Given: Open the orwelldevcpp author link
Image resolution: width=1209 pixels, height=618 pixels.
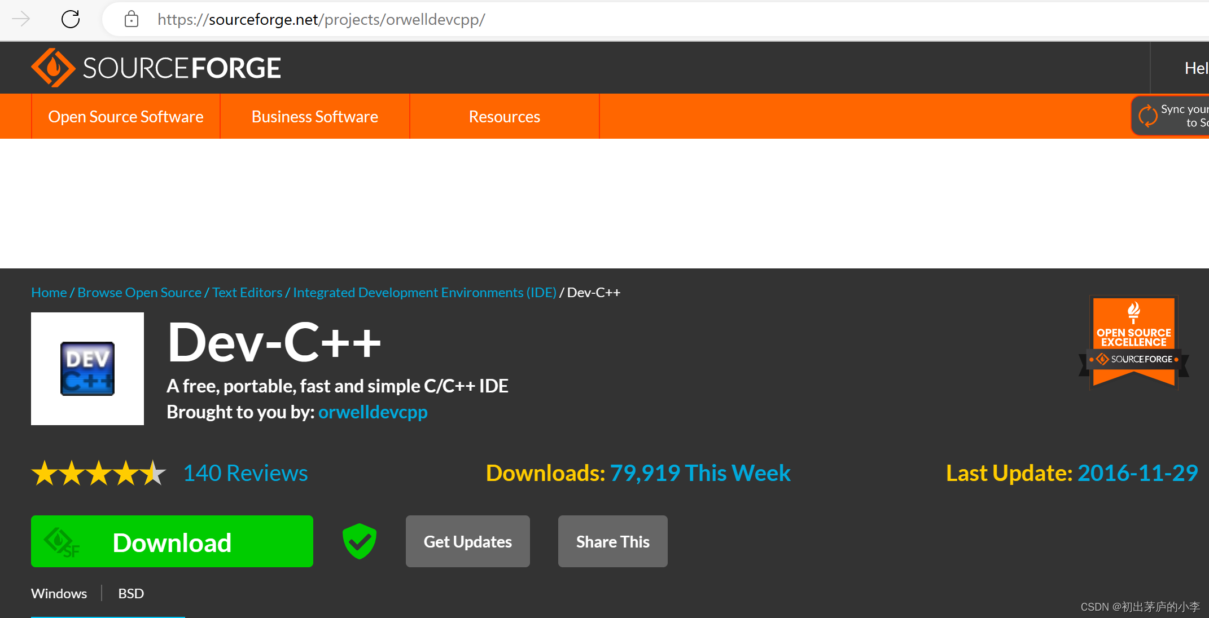Looking at the screenshot, I should (x=373, y=412).
